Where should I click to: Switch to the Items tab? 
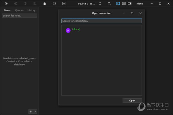pos(7,10)
